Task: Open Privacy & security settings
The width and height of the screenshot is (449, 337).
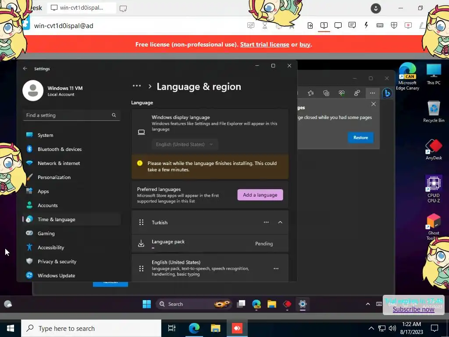Action: [71, 262]
